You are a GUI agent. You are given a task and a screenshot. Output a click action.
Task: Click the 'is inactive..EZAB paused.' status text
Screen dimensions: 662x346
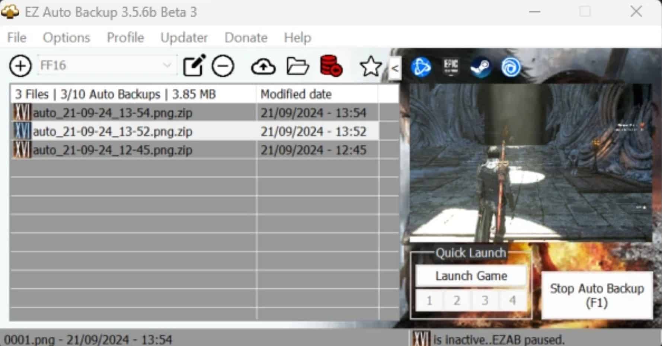[499, 339]
